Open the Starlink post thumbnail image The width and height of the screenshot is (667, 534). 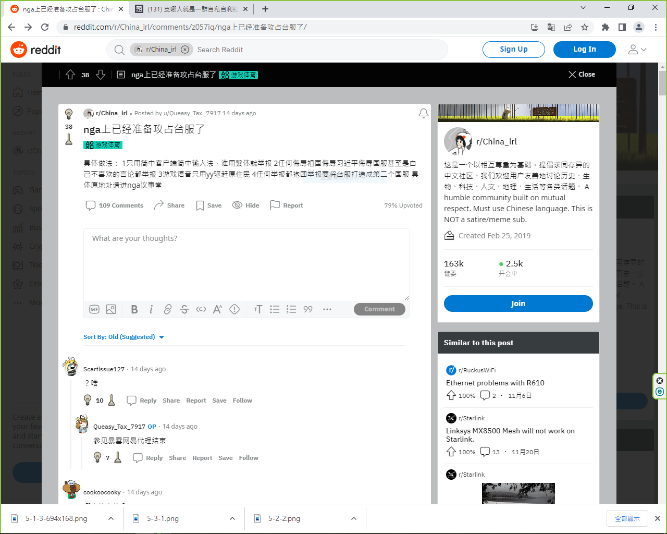pos(518,493)
